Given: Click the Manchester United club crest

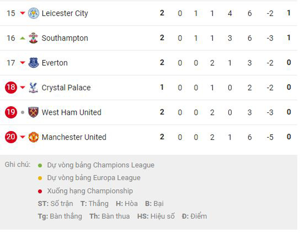Looking at the screenshot, I should coord(33,137).
